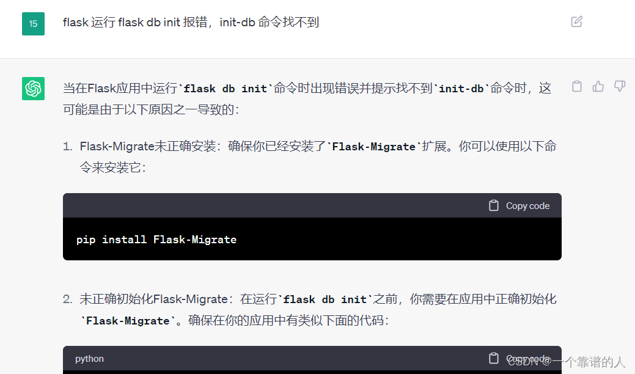Click list item 2 heading 未正确初始化Flask-Migrate

click(x=153, y=299)
